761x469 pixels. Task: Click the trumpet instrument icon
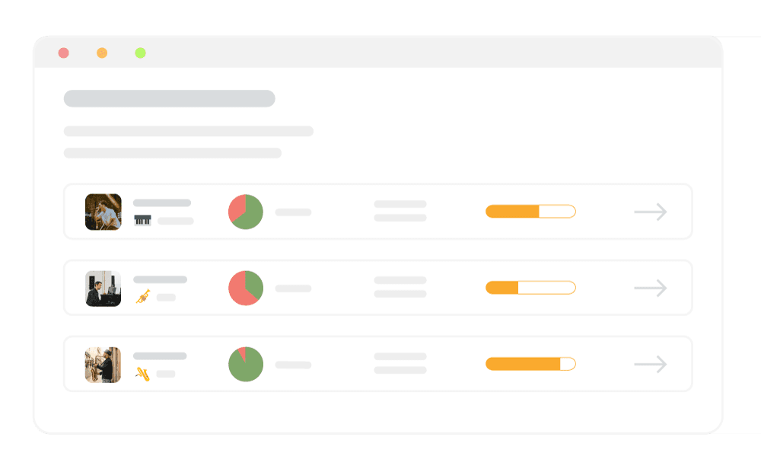pyautogui.click(x=143, y=297)
